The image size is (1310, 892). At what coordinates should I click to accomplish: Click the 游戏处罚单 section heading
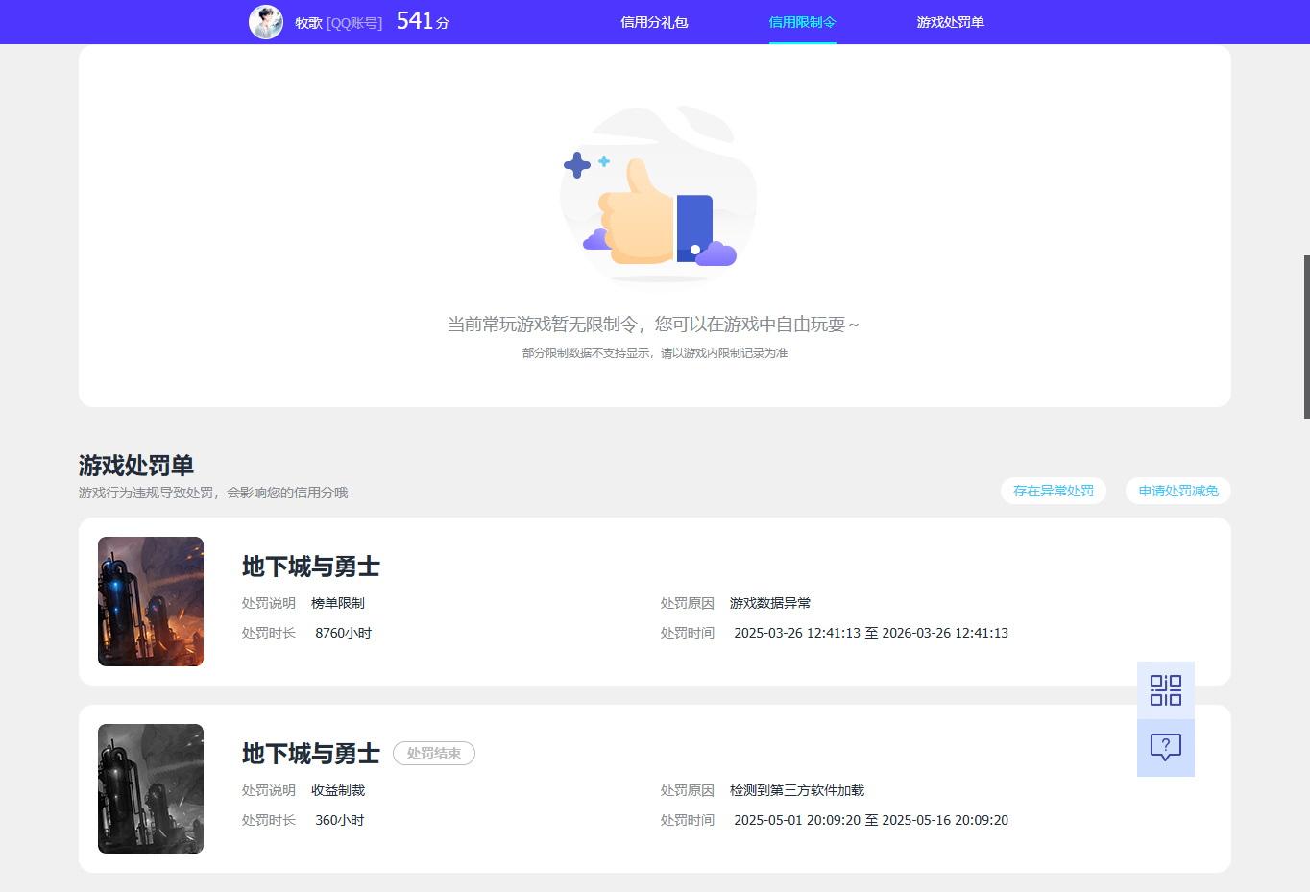(136, 466)
